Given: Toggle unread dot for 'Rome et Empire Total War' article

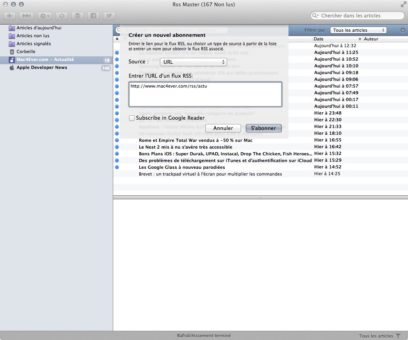Looking at the screenshot, I should point(117,140).
